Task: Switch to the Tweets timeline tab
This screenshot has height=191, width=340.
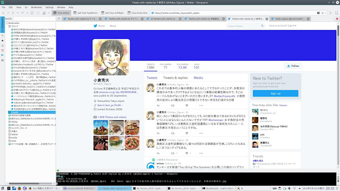Action: click(x=152, y=78)
